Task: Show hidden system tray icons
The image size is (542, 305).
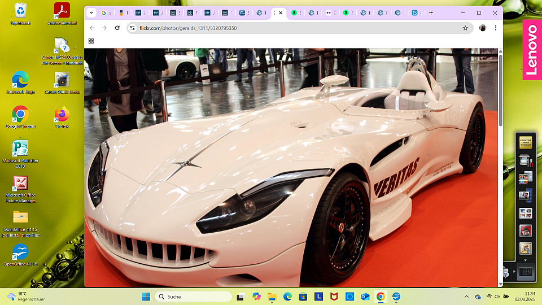Action: click(x=466, y=297)
